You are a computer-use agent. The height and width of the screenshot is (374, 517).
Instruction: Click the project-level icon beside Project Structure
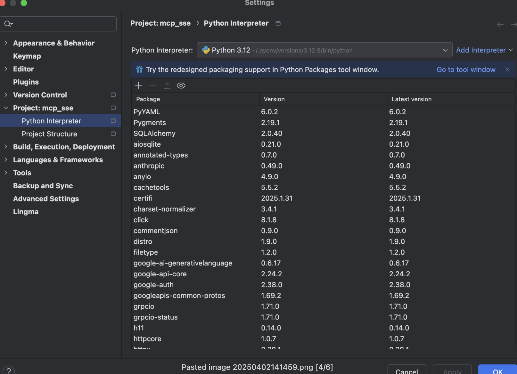pos(113,134)
